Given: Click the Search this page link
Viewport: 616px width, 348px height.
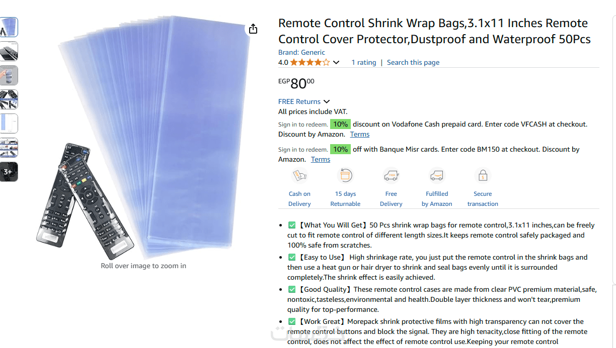Looking at the screenshot, I should click(413, 62).
